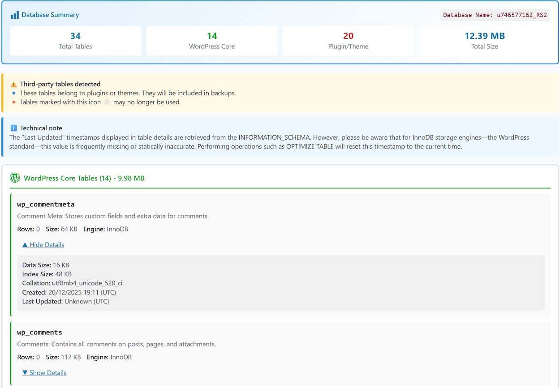Click "Index Size: 48 KB" detail line

coord(47,274)
